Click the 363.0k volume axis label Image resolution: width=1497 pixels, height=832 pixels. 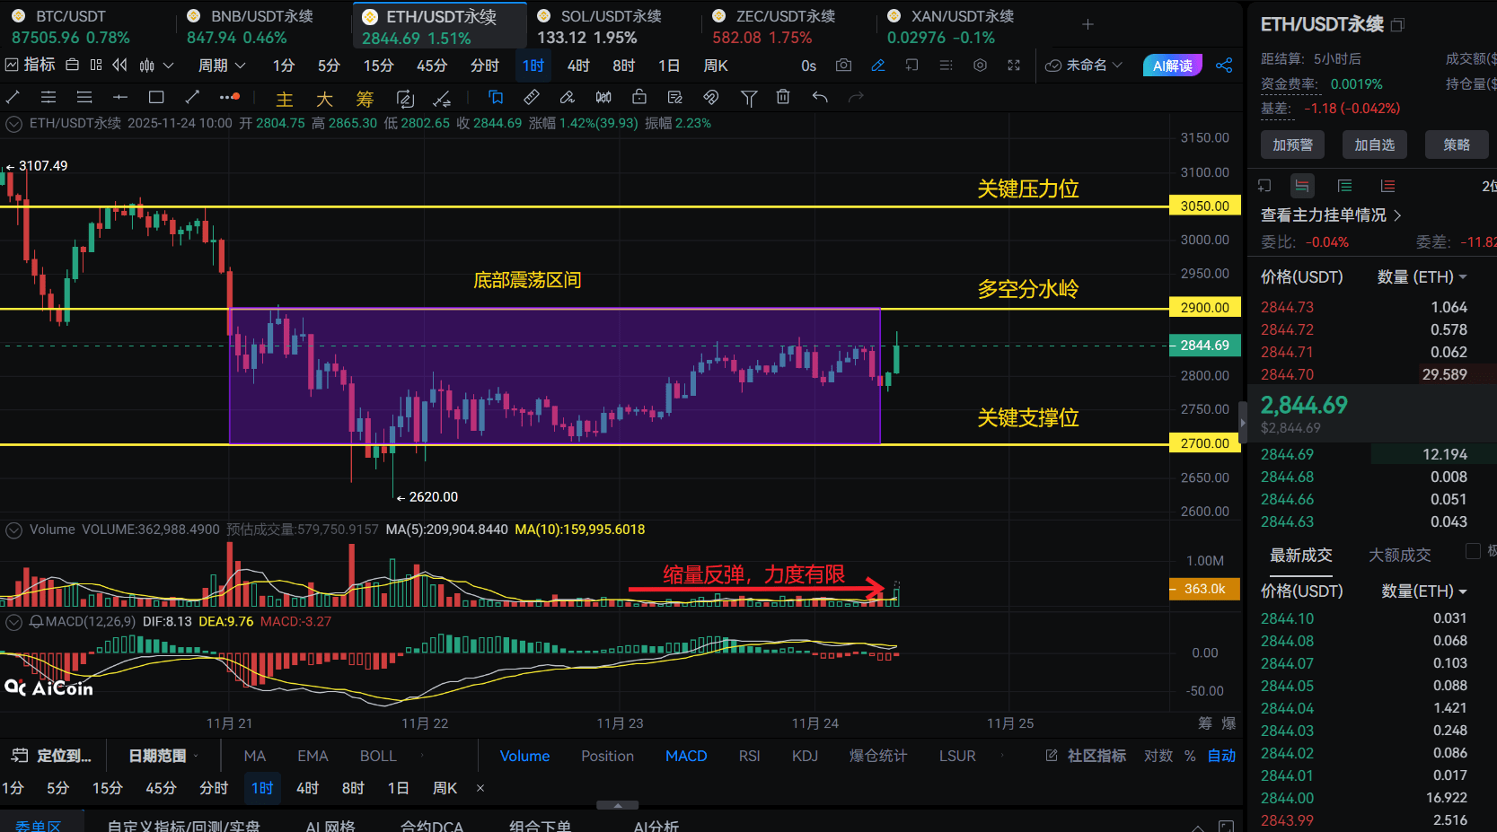click(x=1205, y=589)
